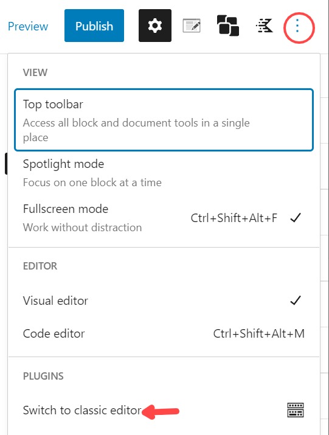Click the Fullscreen mode checkmark
329x435 pixels.
coord(296,218)
